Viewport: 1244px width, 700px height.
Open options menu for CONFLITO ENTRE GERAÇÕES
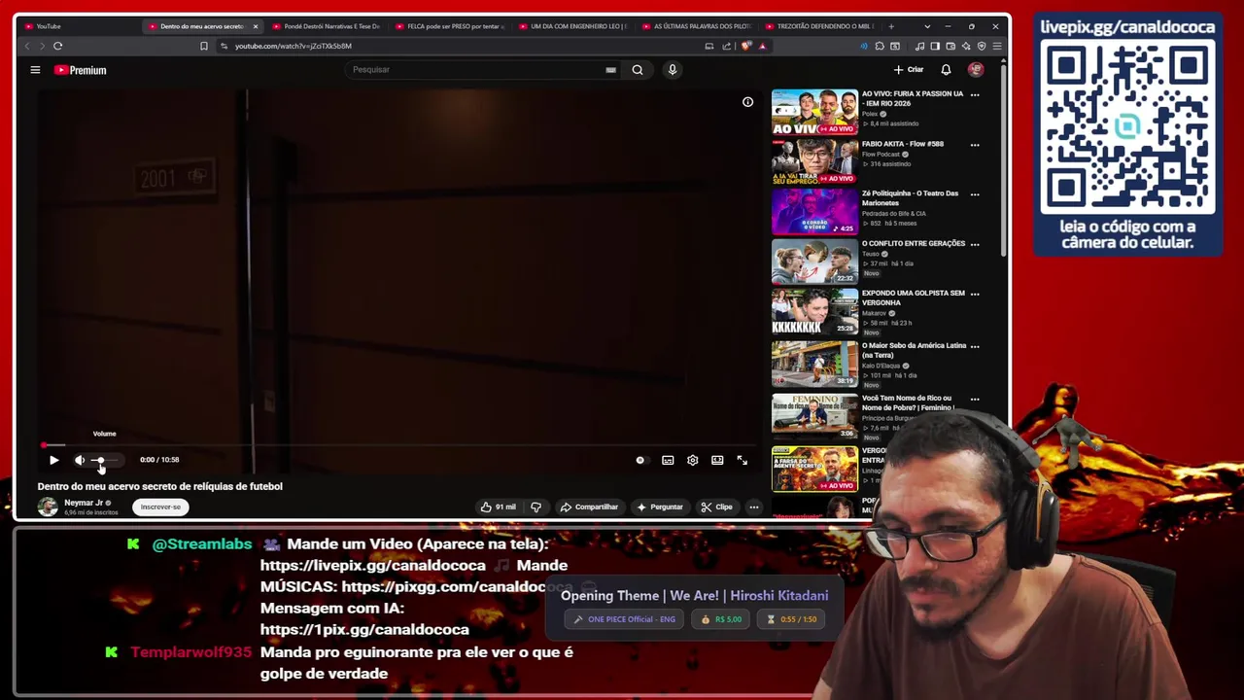[975, 244]
